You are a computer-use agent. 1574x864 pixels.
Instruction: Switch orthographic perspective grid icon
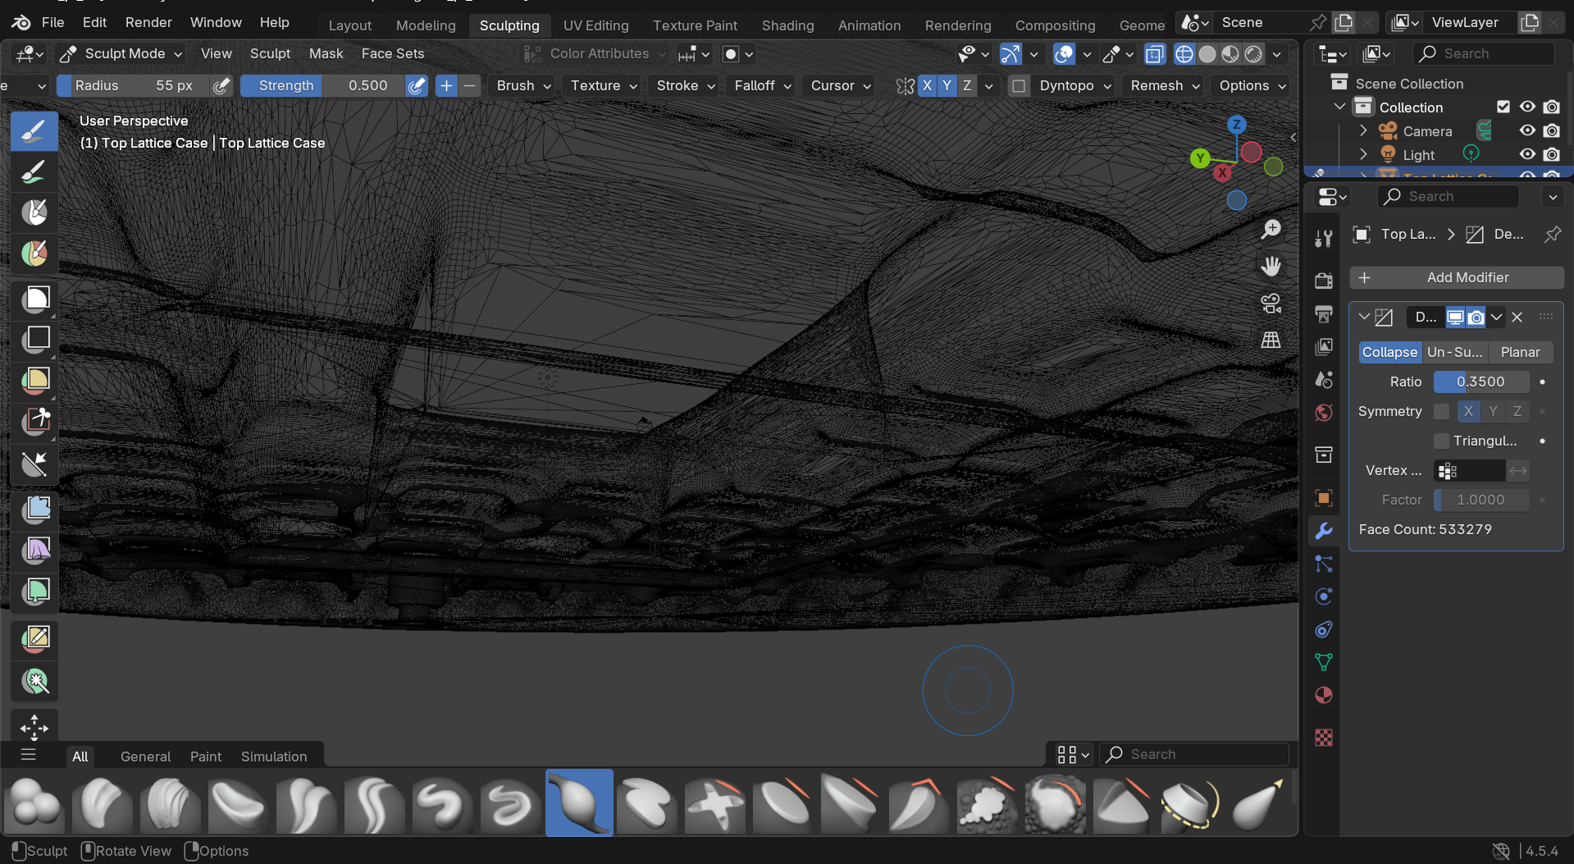coord(1271,340)
